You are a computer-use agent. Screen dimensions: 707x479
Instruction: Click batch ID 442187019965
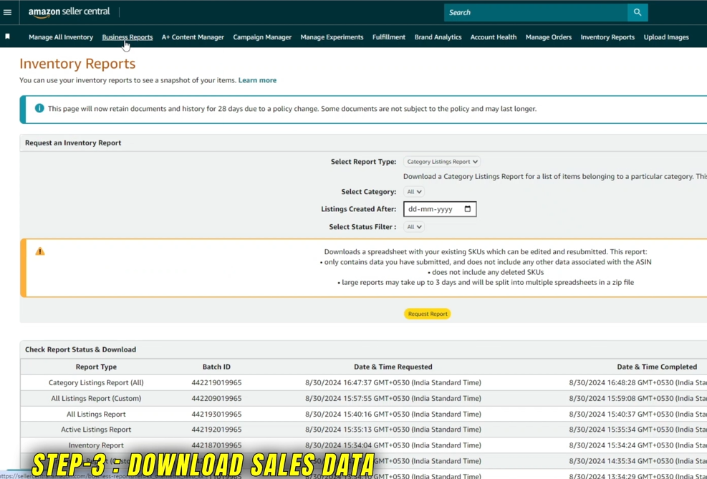(x=216, y=445)
